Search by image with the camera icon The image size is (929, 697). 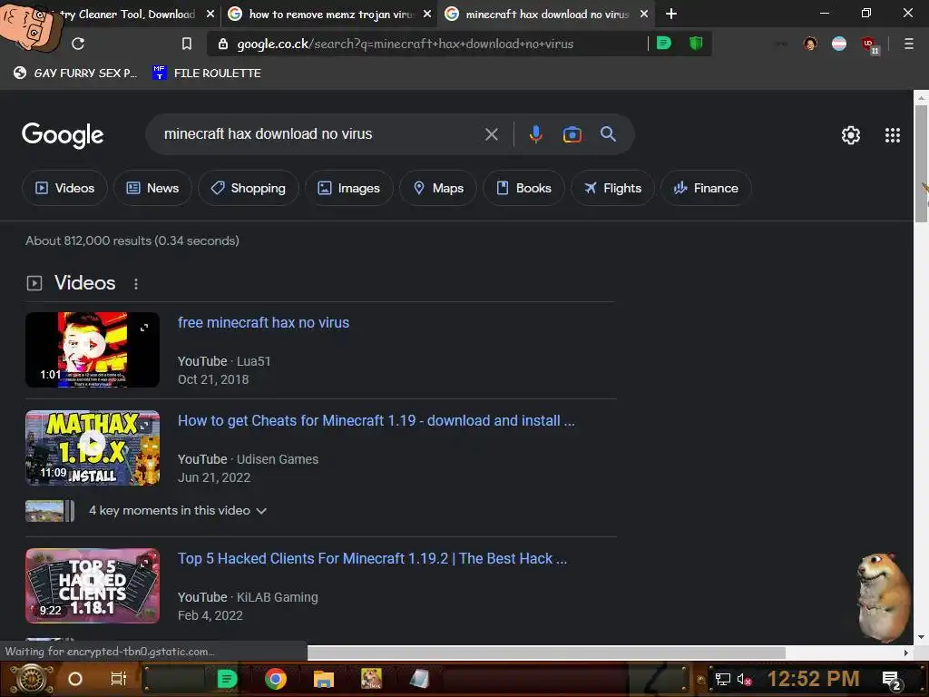[x=572, y=134]
